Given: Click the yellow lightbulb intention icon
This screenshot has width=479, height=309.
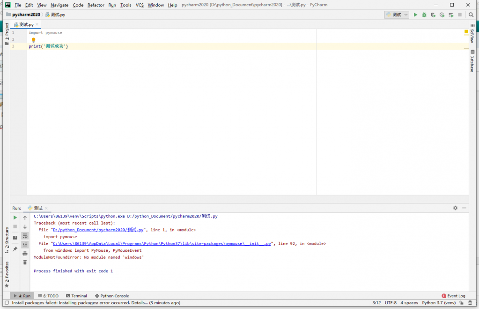Looking at the screenshot, I should click(x=33, y=40).
